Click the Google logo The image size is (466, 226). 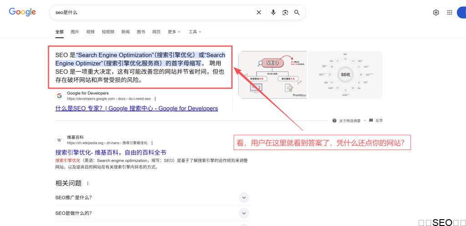pos(22,12)
